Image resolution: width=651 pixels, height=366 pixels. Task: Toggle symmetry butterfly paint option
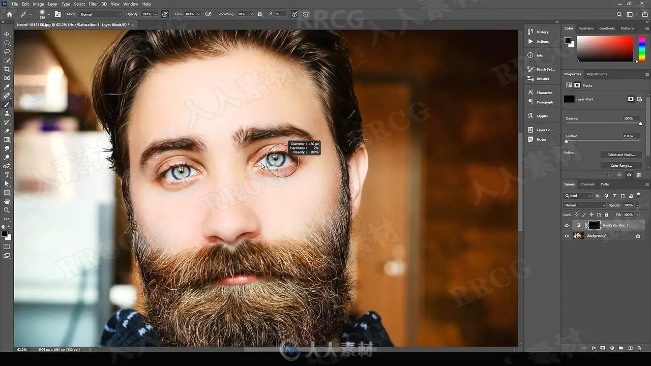coord(306,14)
